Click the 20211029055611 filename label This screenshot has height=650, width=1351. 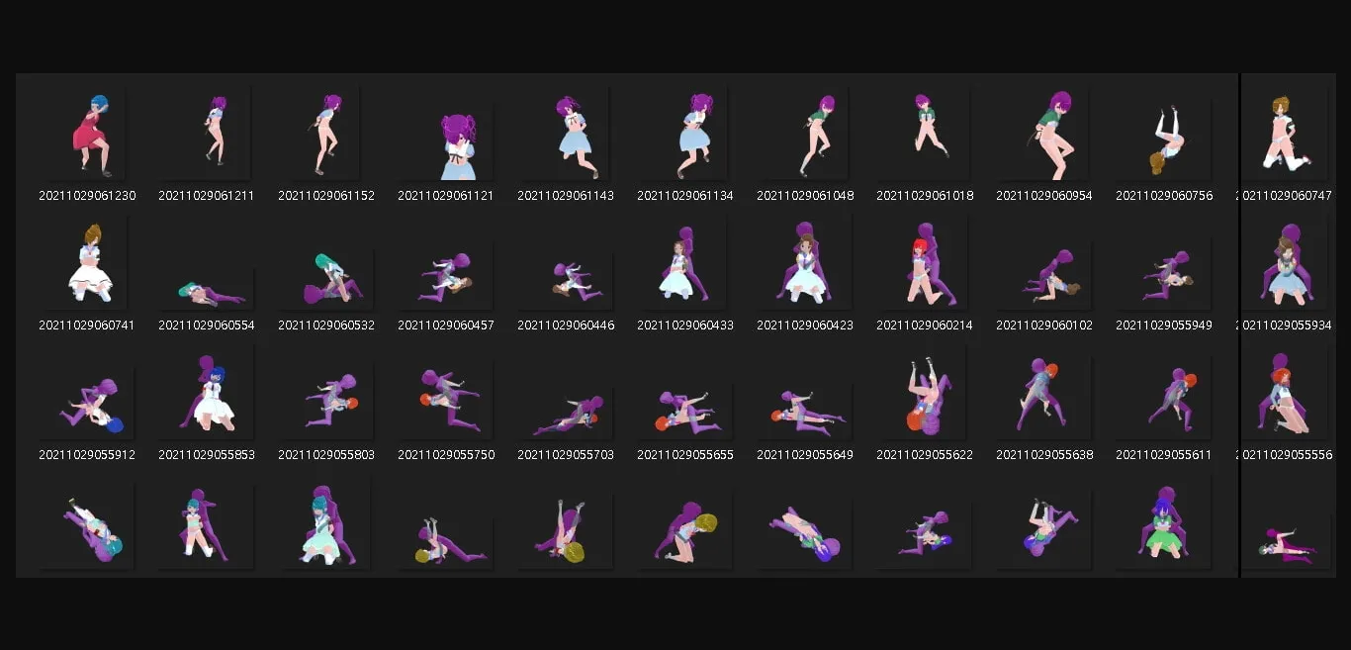pos(1164,455)
